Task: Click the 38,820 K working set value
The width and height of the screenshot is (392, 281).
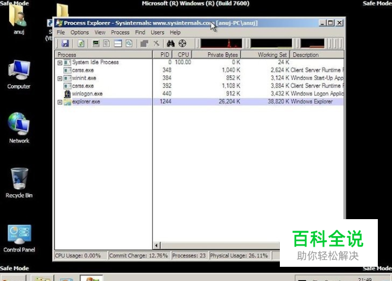Action: 279,102
